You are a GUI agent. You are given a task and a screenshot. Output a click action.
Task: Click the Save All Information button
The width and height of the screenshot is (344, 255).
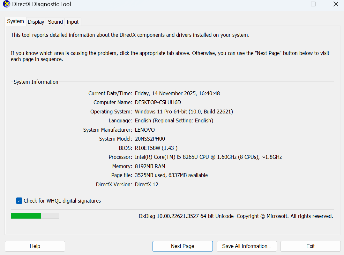point(247,246)
